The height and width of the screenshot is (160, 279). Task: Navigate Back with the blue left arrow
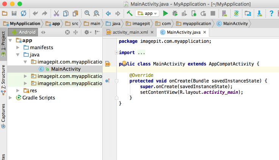(108, 13)
